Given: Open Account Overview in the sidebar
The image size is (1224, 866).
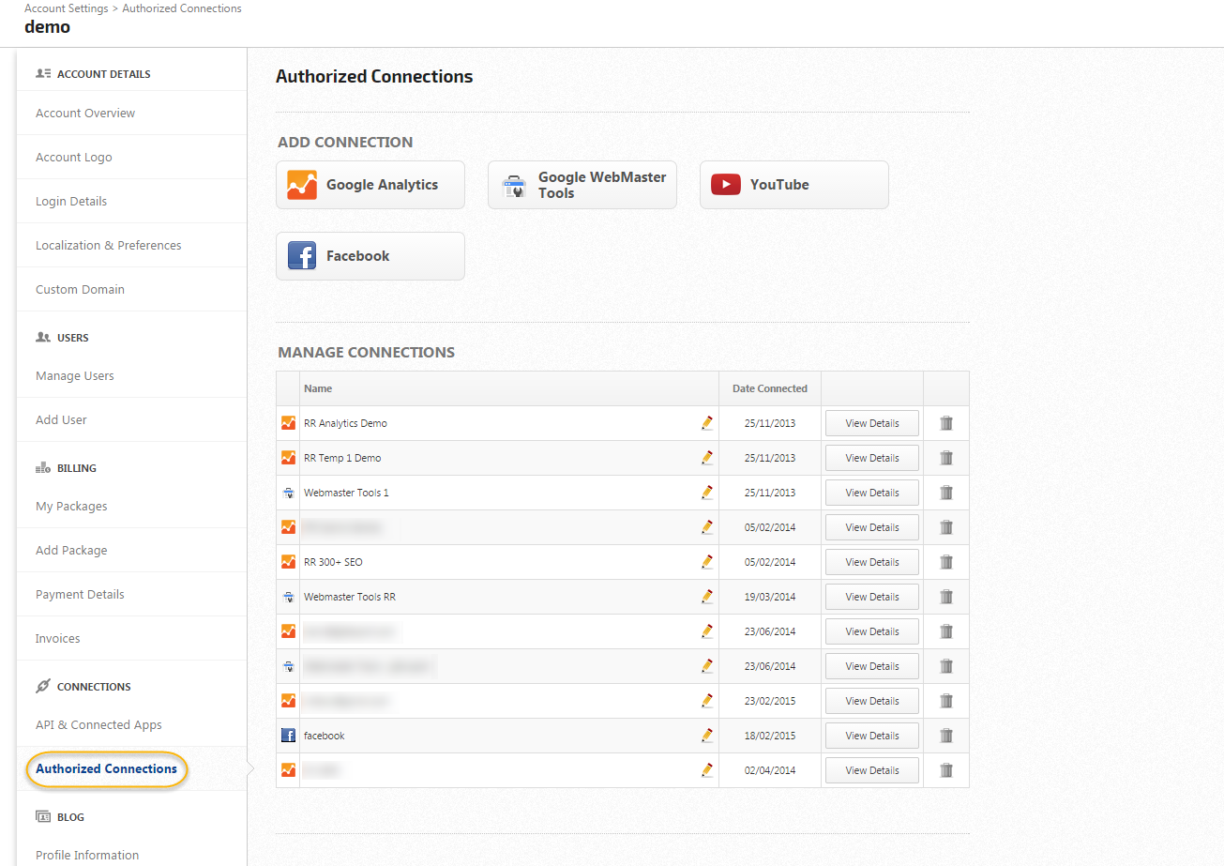Looking at the screenshot, I should pos(85,114).
